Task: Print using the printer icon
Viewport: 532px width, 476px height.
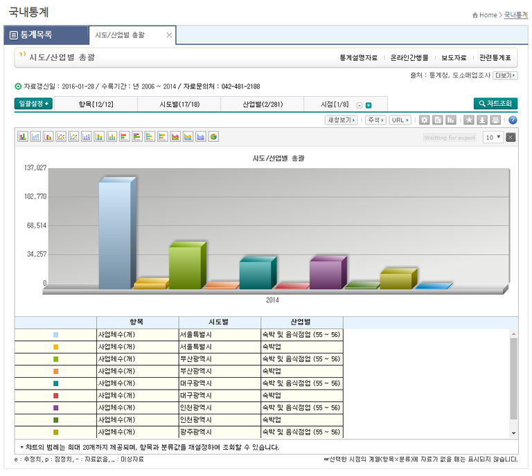Action: [495, 120]
